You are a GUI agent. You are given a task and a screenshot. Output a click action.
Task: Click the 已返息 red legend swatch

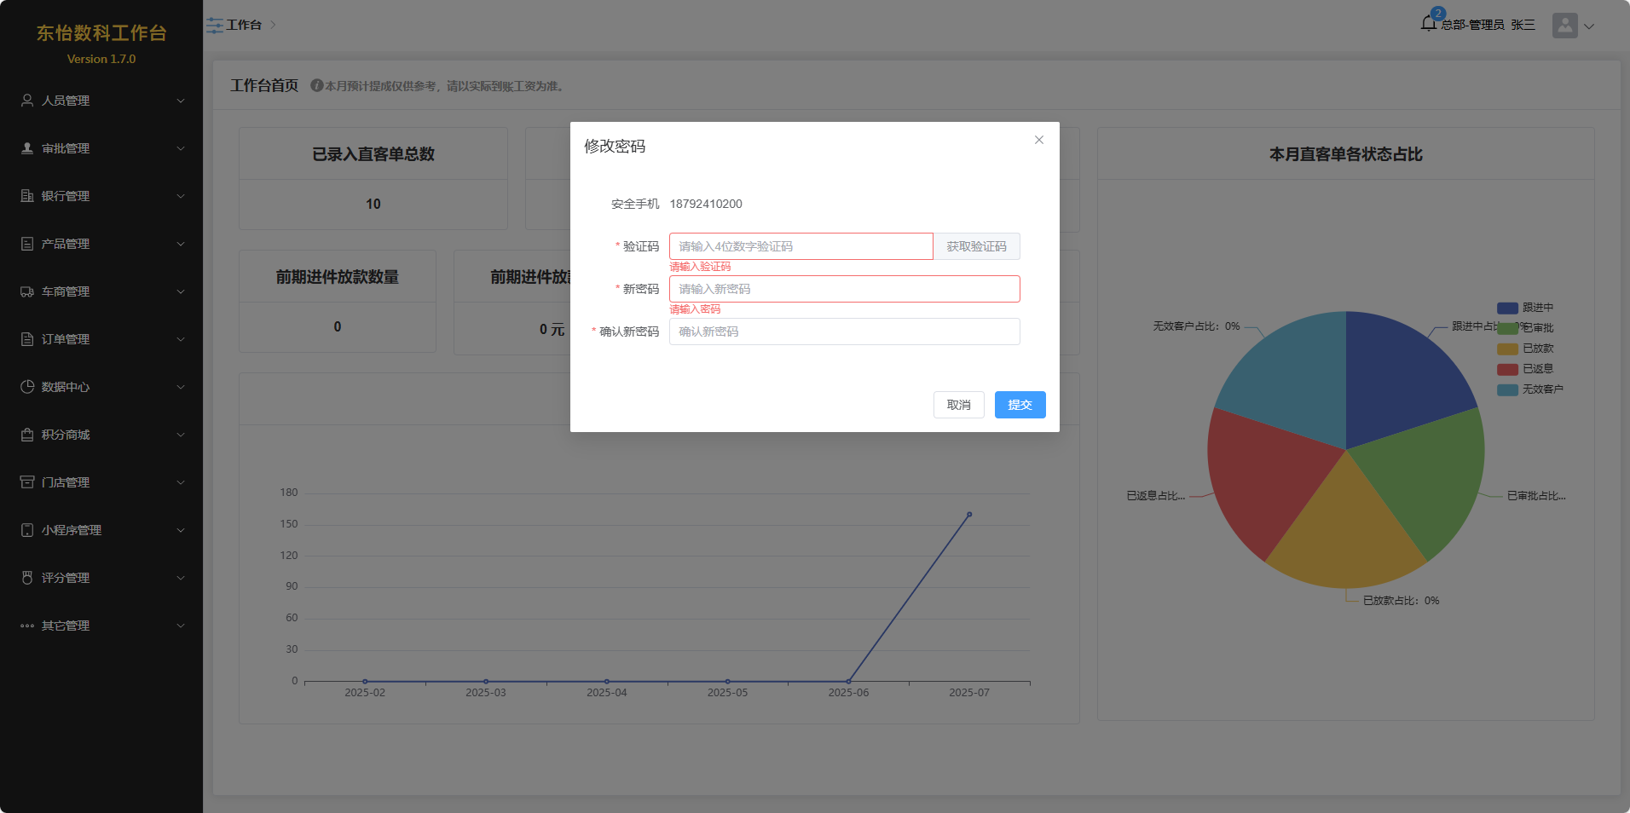click(1507, 369)
